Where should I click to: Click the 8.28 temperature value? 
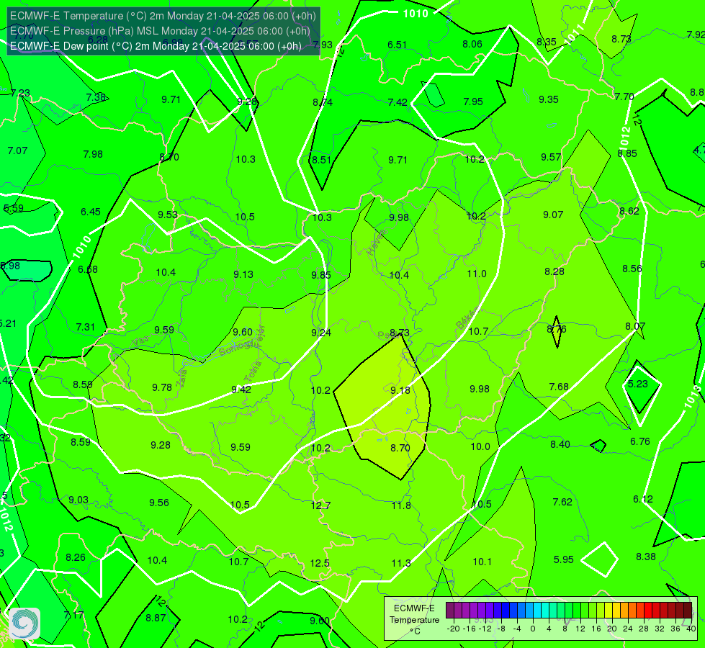(x=554, y=271)
